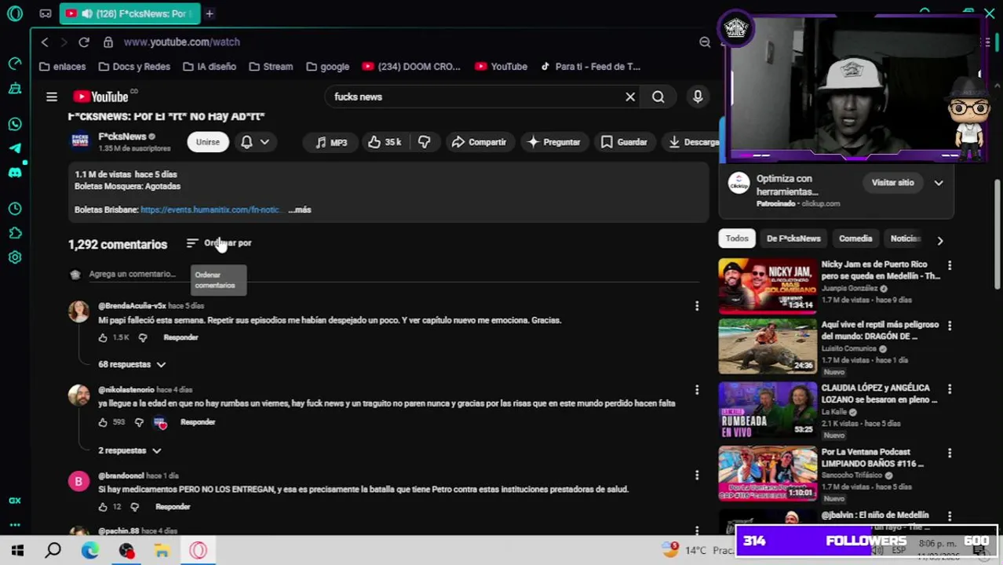This screenshot has height=565, width=1003.
Task: Show more filter chips with right arrow
Action: (940, 240)
